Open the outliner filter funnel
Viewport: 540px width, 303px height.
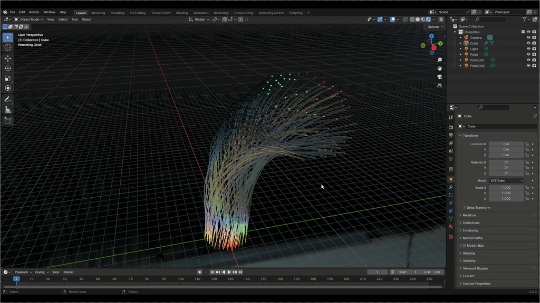tap(524, 19)
